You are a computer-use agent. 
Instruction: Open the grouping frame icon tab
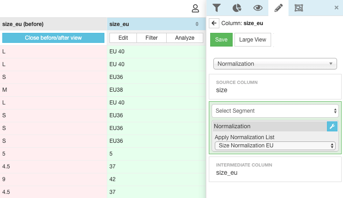pos(299,8)
